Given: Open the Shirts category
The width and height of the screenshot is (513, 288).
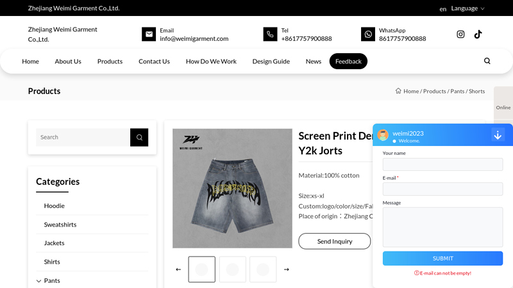Looking at the screenshot, I should (x=52, y=262).
